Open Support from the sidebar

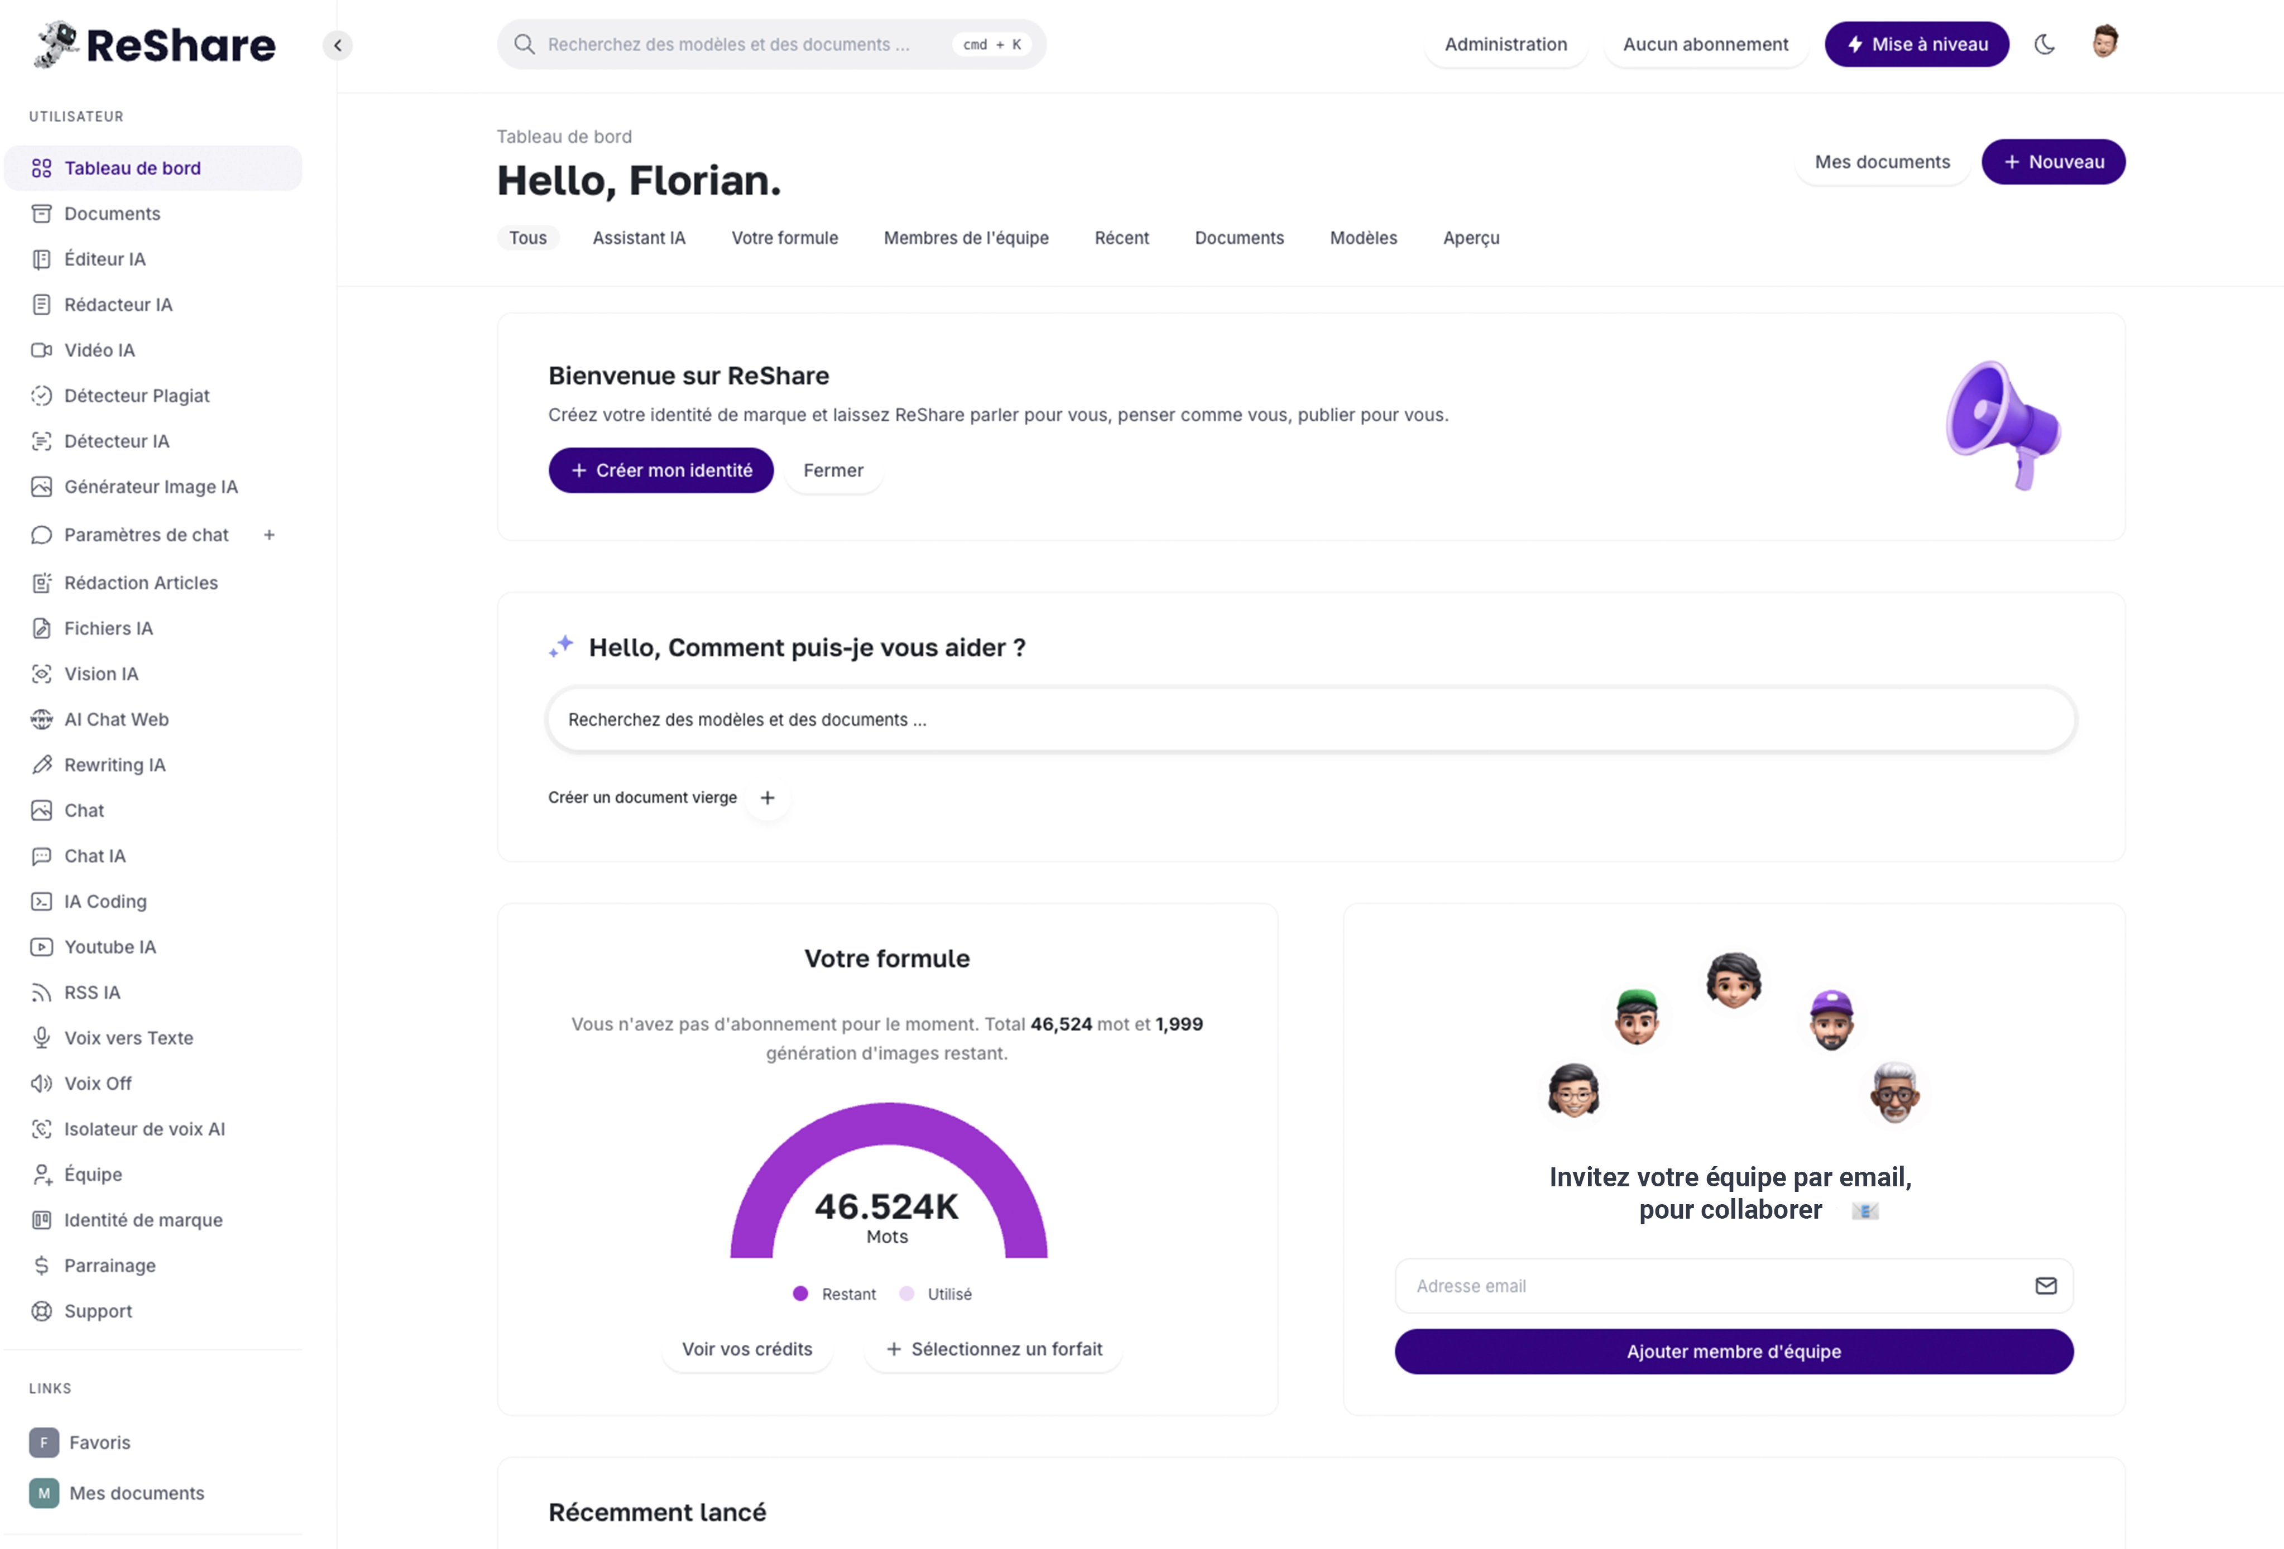[152, 1311]
